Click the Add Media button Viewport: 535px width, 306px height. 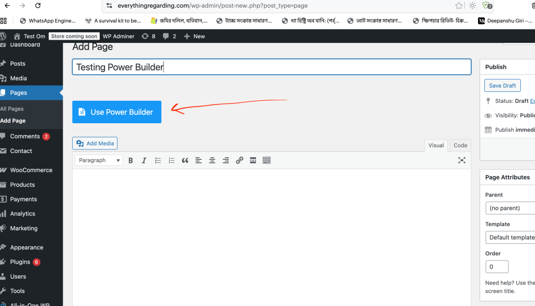coord(95,143)
